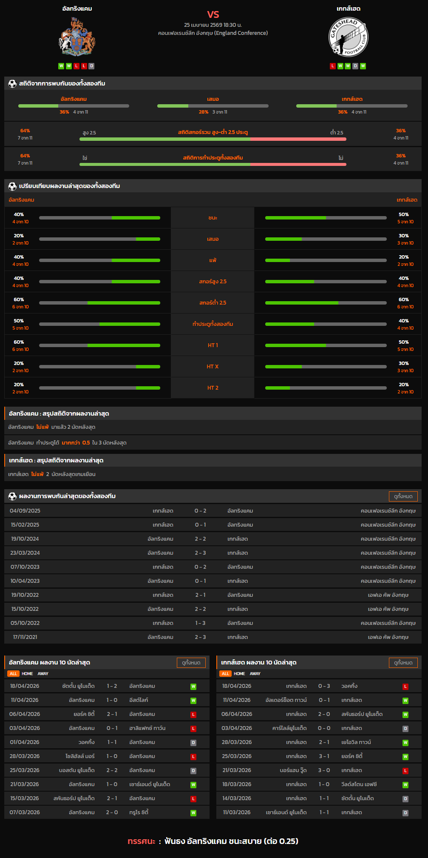This screenshot has width=428, height=858.
Task: Click W result badge on 18/04/2026 Altrincham match
Action: (x=193, y=687)
